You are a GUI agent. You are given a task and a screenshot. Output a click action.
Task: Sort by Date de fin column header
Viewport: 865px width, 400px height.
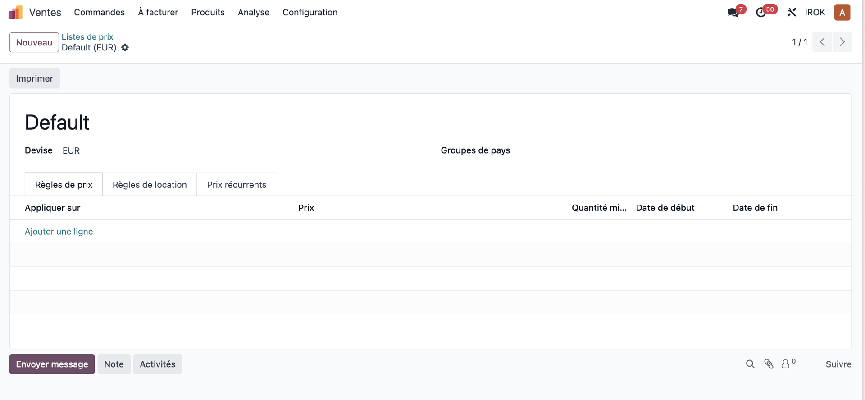click(755, 208)
